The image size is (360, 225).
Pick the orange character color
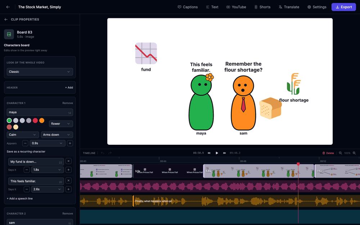pyautogui.click(x=41, y=121)
